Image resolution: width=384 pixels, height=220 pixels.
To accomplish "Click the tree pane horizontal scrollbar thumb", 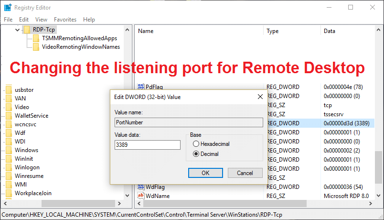I will (x=78, y=203).
